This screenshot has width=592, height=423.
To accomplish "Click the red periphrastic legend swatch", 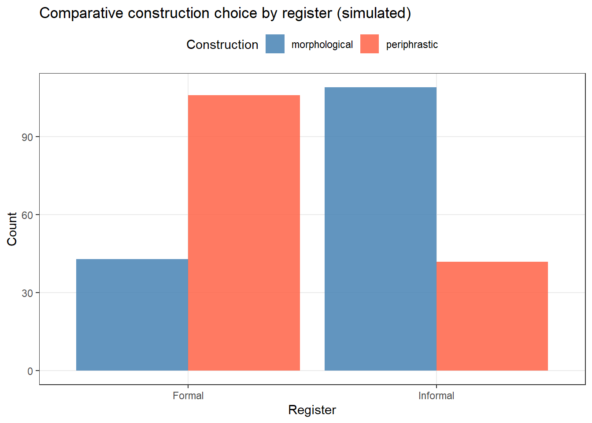I will (369, 44).
